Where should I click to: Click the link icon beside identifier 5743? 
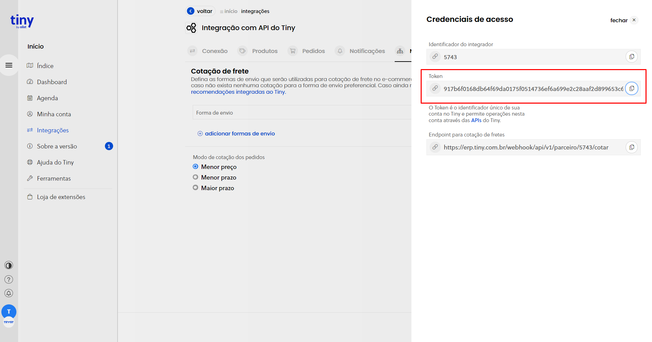(x=435, y=56)
